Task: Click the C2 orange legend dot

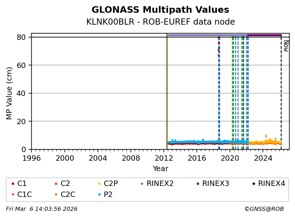Action: tap(56, 184)
